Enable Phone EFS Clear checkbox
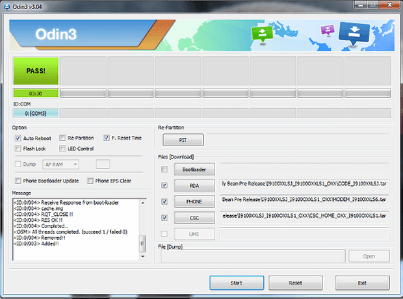403x299 pixels. 90,181
